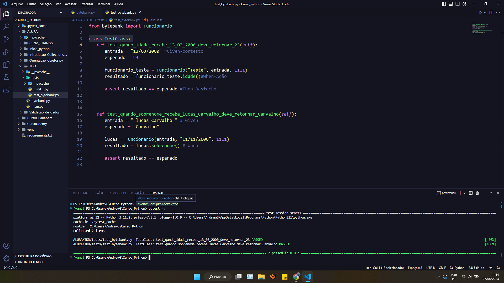The height and width of the screenshot is (283, 504).
Task: Select the TERMINAL panel tab
Action: click(x=157, y=193)
